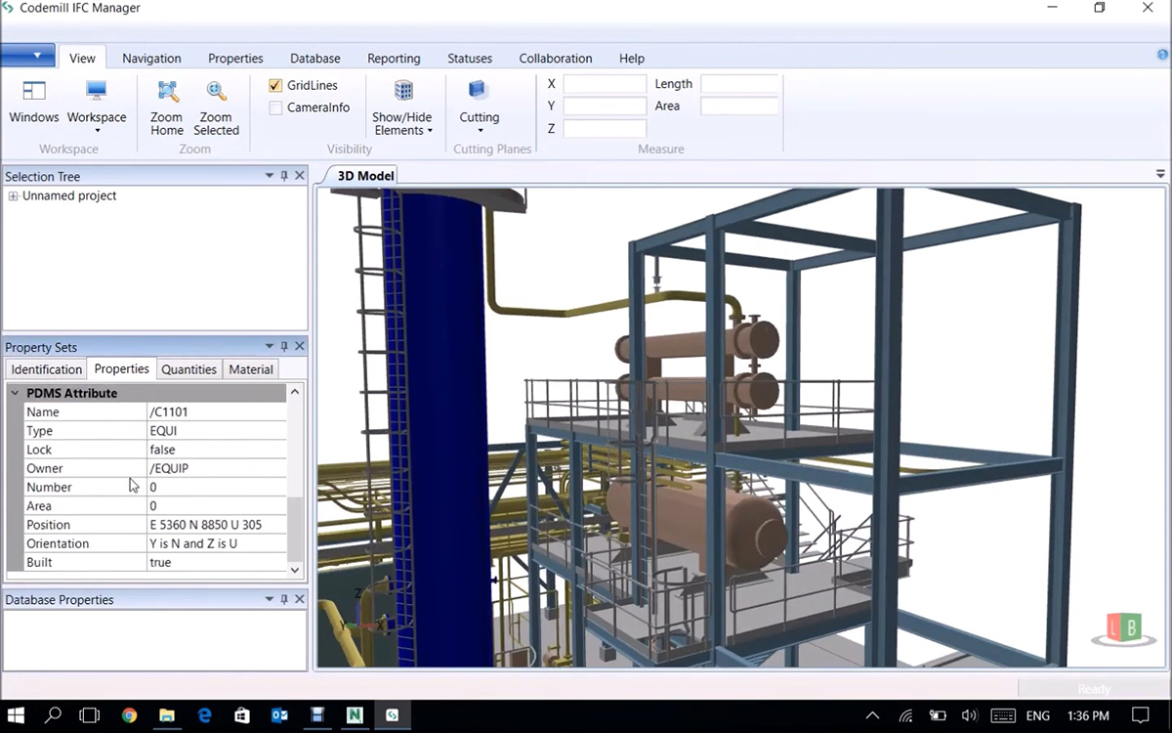The image size is (1172, 733).
Task: Click the Area measure field
Action: pyautogui.click(x=739, y=107)
